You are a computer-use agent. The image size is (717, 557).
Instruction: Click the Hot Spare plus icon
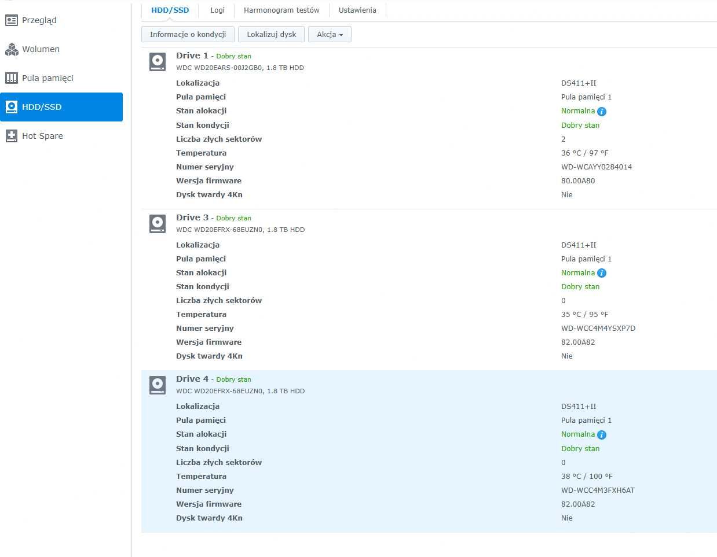(x=12, y=136)
